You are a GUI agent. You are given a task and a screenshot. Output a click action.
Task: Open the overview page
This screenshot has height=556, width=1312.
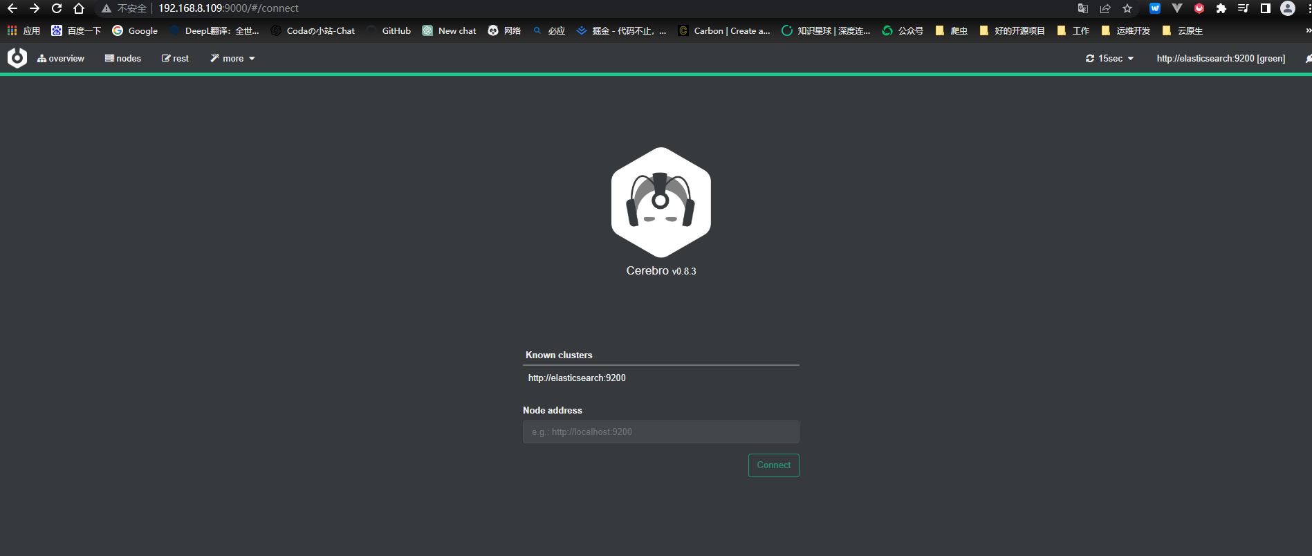point(61,59)
